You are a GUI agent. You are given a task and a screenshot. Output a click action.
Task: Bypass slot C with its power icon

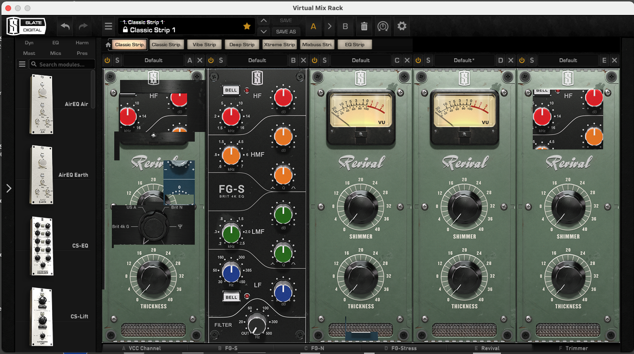[x=314, y=60]
